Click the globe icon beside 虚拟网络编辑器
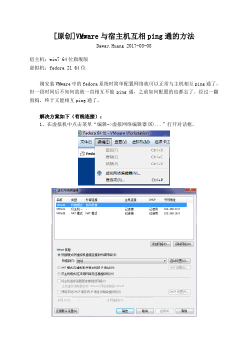The width and height of the screenshot is (248, 351). coord(99,173)
